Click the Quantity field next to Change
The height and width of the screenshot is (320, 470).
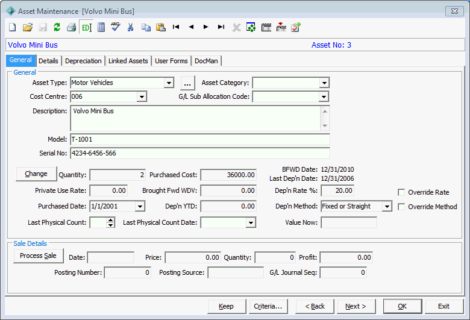117,175
